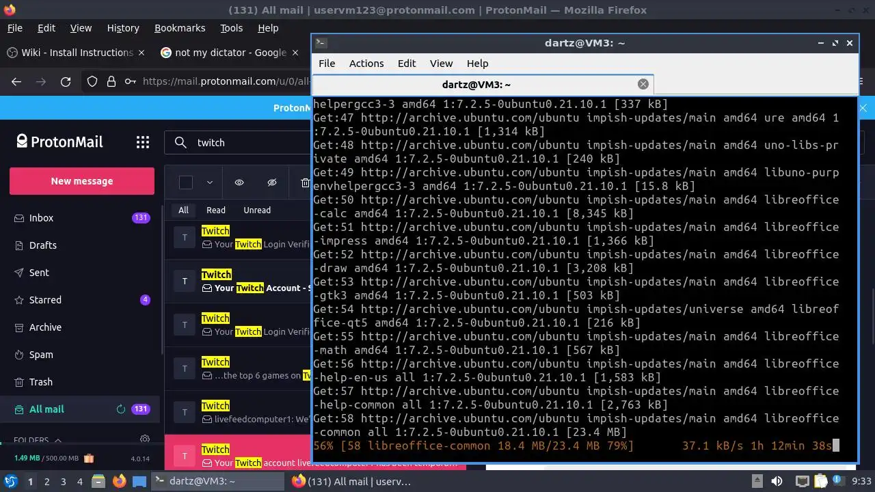The width and height of the screenshot is (875, 492).
Task: Close the dartz@VM3 terminal tab
Action: [x=643, y=84]
